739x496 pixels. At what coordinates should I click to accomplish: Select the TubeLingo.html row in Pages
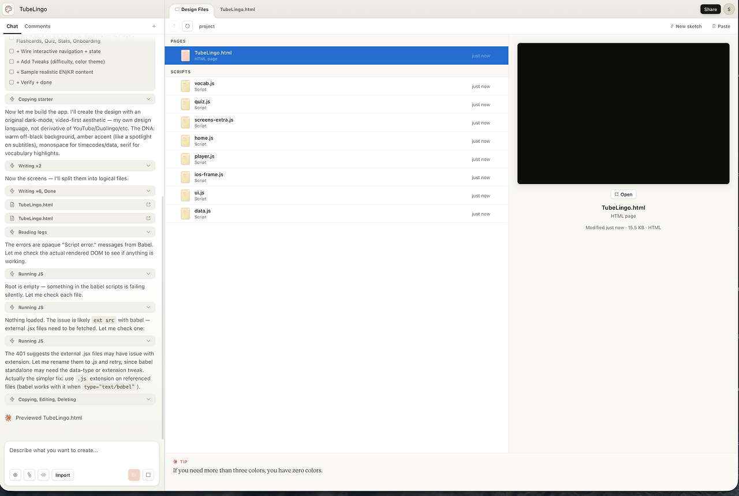pyautogui.click(x=337, y=55)
